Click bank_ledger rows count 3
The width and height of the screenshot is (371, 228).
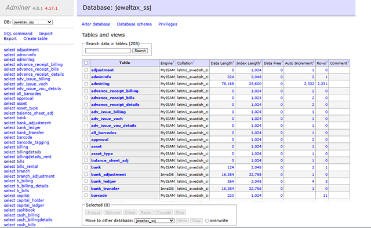(x=326, y=182)
